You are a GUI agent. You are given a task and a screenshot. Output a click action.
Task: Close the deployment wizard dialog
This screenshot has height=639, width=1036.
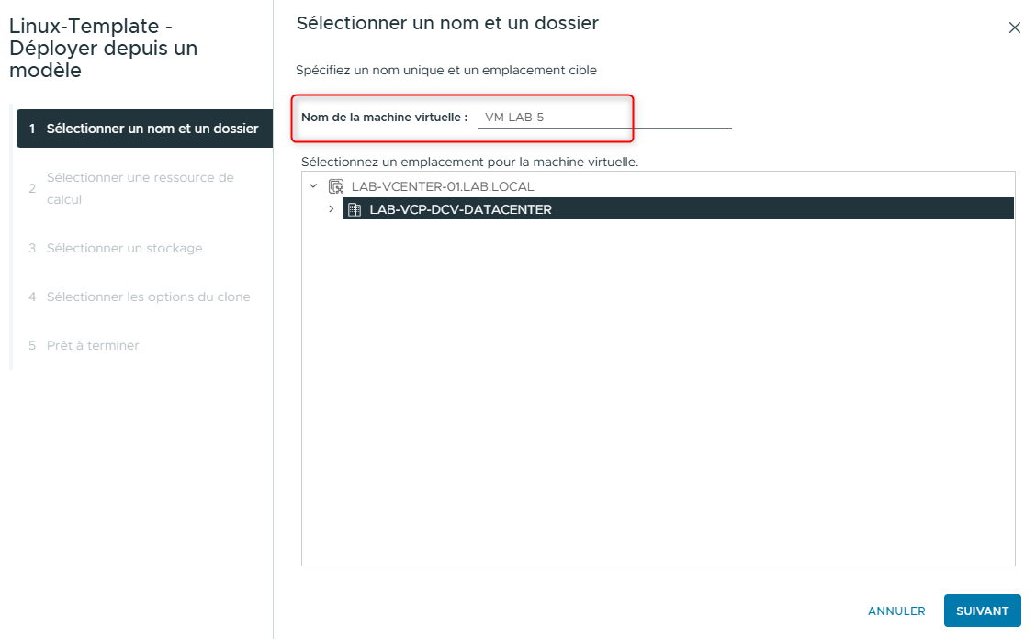point(1015,28)
